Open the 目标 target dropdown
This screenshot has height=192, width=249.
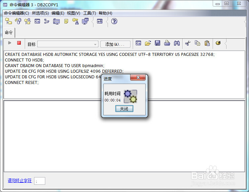tap(68, 44)
